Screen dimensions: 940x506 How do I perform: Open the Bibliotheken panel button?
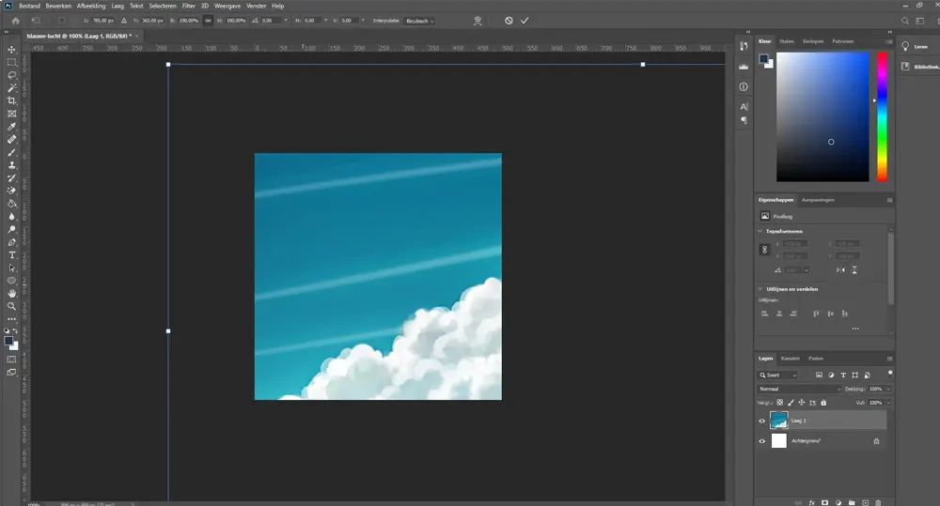click(x=919, y=67)
